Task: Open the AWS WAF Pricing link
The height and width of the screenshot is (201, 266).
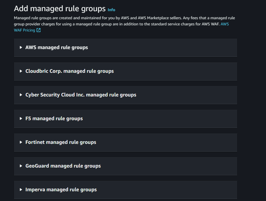Action: click(24, 30)
